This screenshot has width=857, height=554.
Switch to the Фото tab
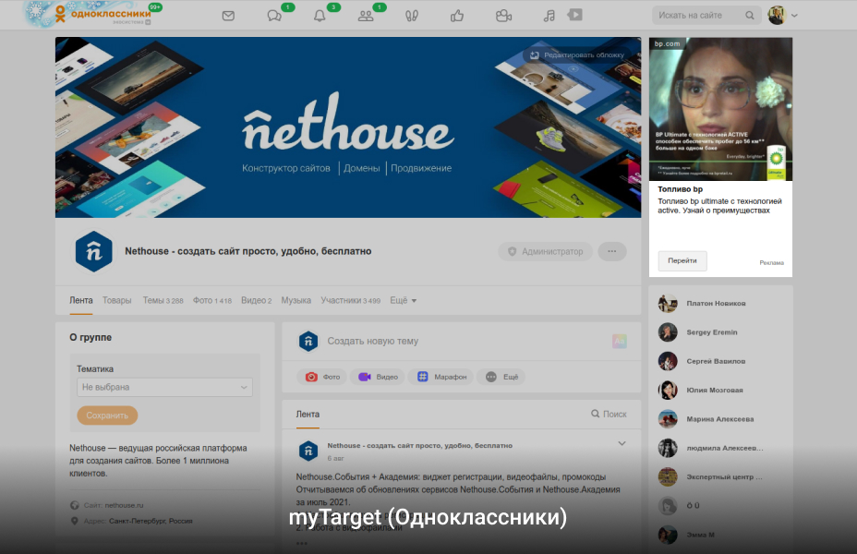point(212,300)
